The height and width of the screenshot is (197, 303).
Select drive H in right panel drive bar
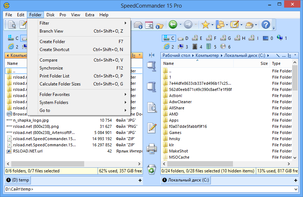tap(240, 38)
